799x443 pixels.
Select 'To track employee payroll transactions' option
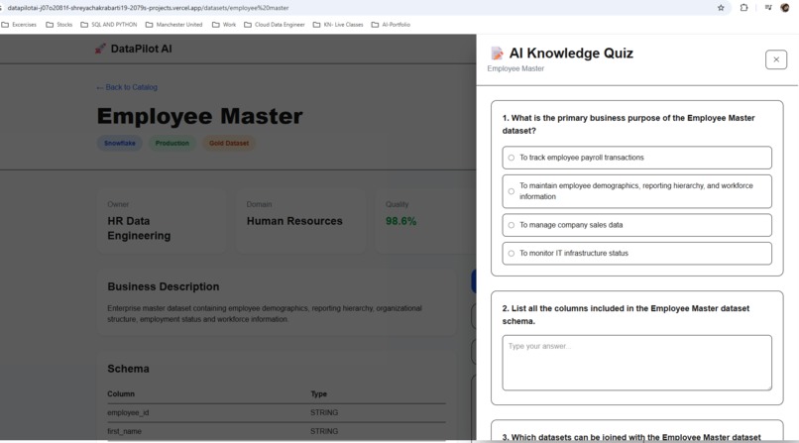click(x=637, y=158)
